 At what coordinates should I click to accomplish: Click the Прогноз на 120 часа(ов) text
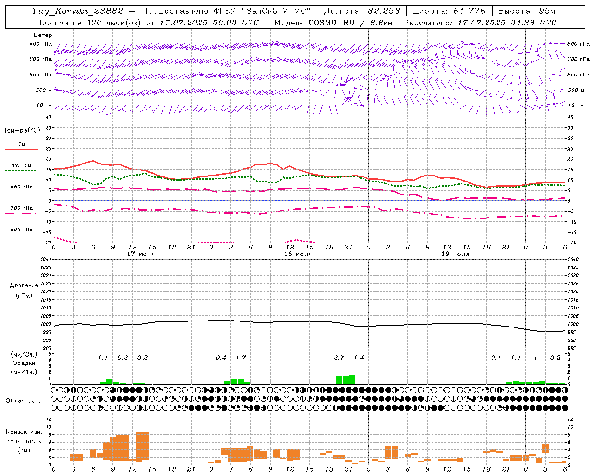click(89, 23)
